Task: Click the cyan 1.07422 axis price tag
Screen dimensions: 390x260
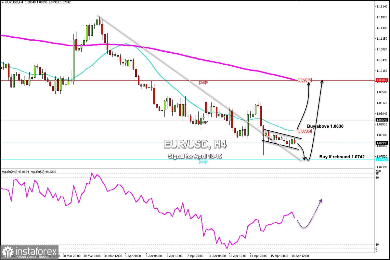Action: (x=382, y=160)
